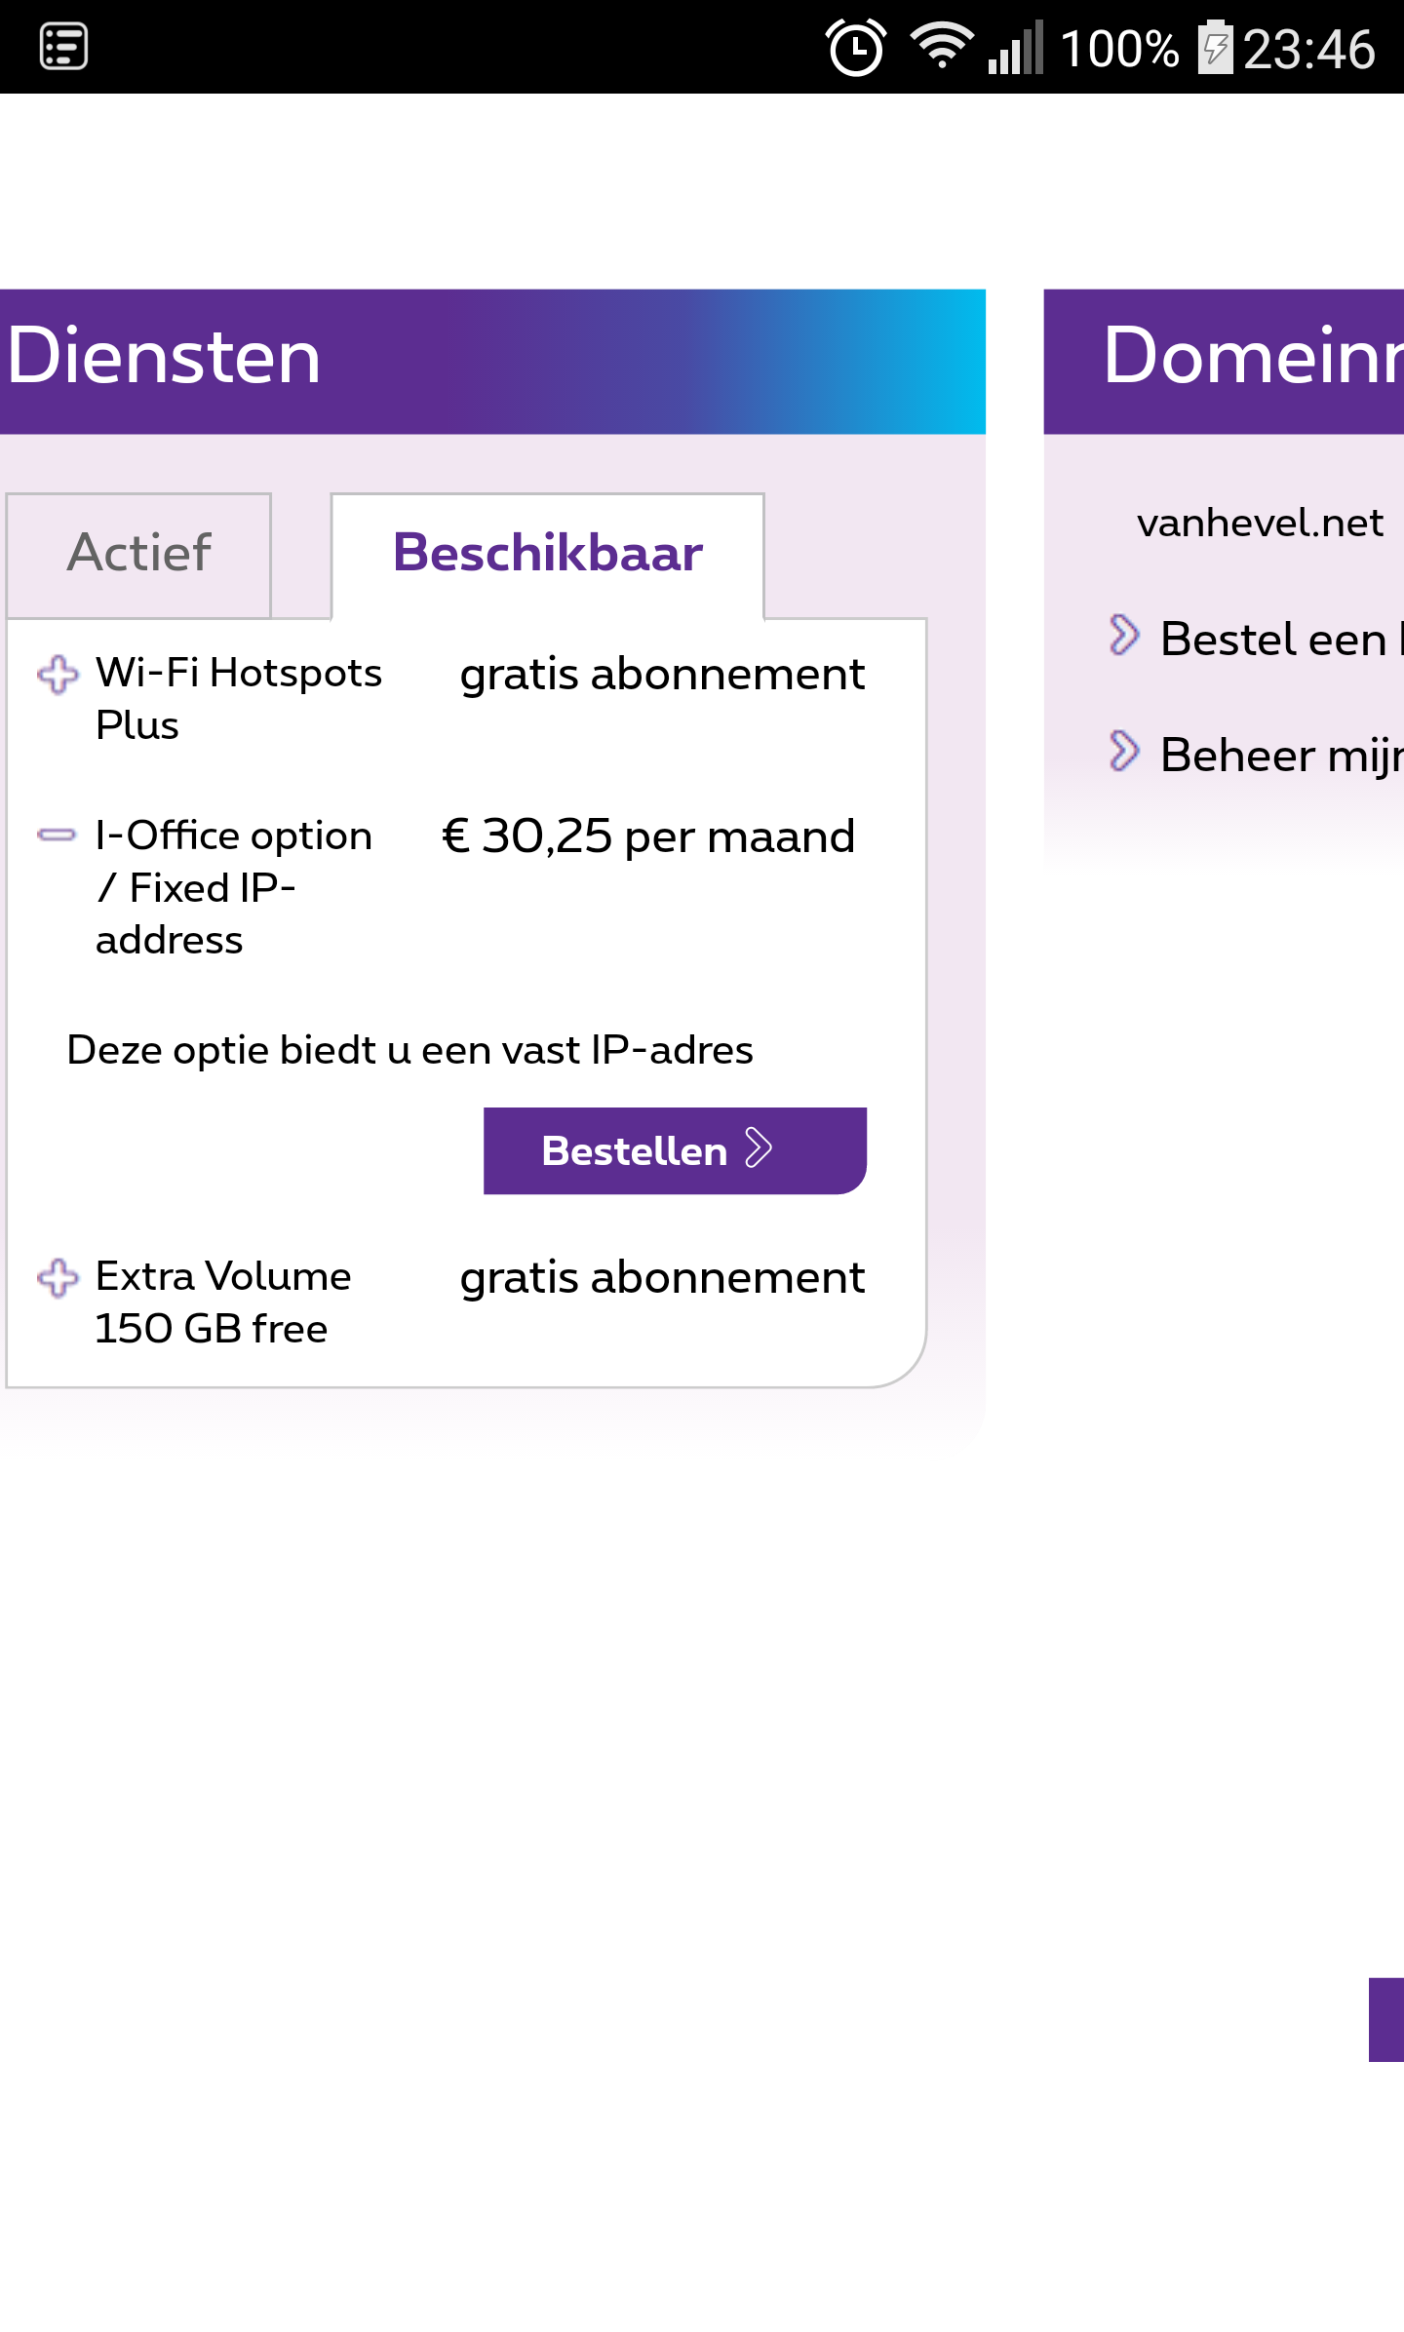Click the Wi-Fi Hotspots Plus service label
The image size is (1404, 2332).
pos(239,698)
